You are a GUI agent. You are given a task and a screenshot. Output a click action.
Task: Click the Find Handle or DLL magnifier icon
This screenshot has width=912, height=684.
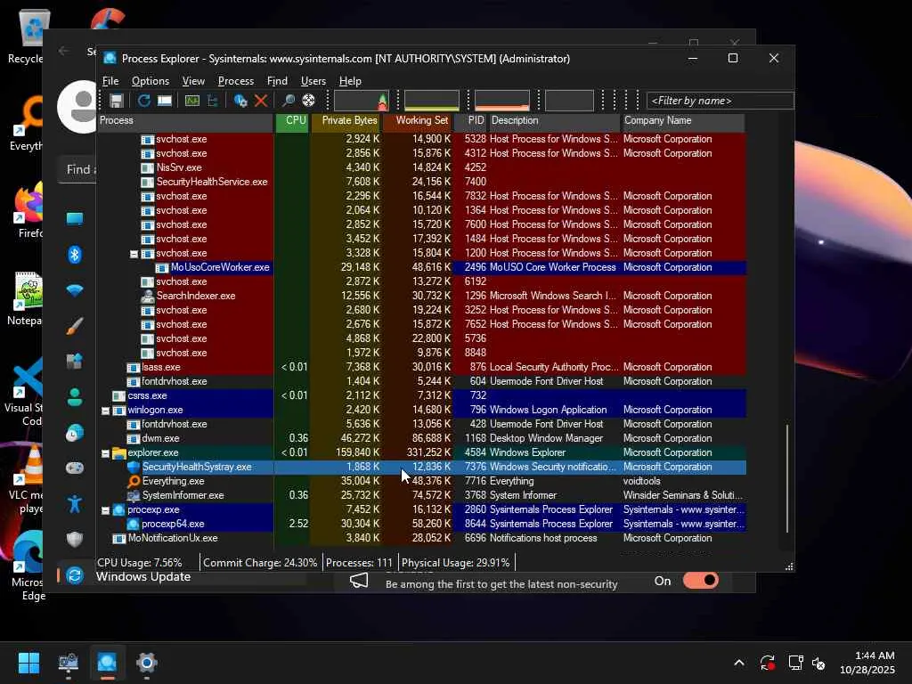[x=288, y=101]
